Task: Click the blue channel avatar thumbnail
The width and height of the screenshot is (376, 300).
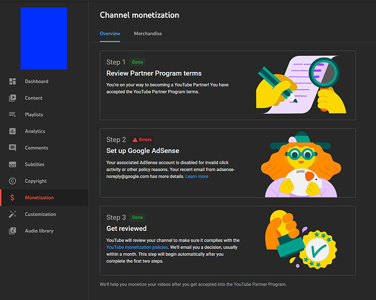Action: tap(44, 38)
